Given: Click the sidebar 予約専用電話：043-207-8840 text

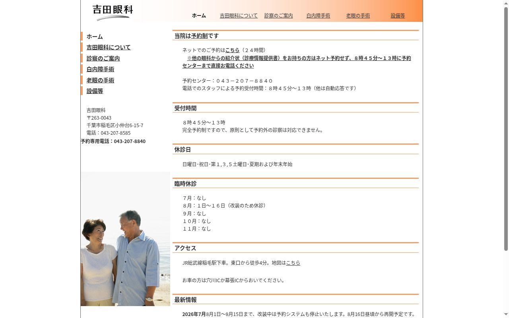Looking at the screenshot, I should point(113,141).
